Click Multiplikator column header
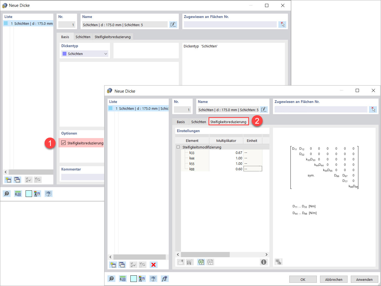 click(226, 141)
